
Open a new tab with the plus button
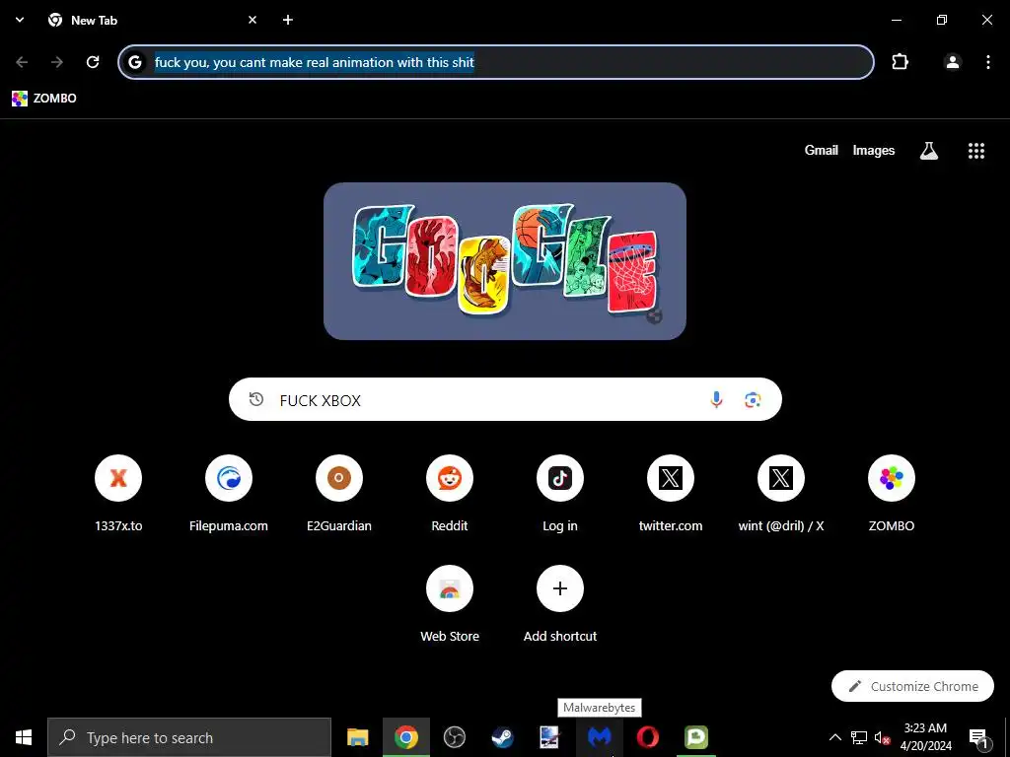click(x=288, y=20)
